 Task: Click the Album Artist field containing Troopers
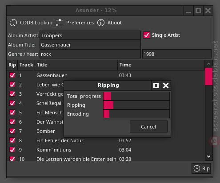(x=90, y=35)
